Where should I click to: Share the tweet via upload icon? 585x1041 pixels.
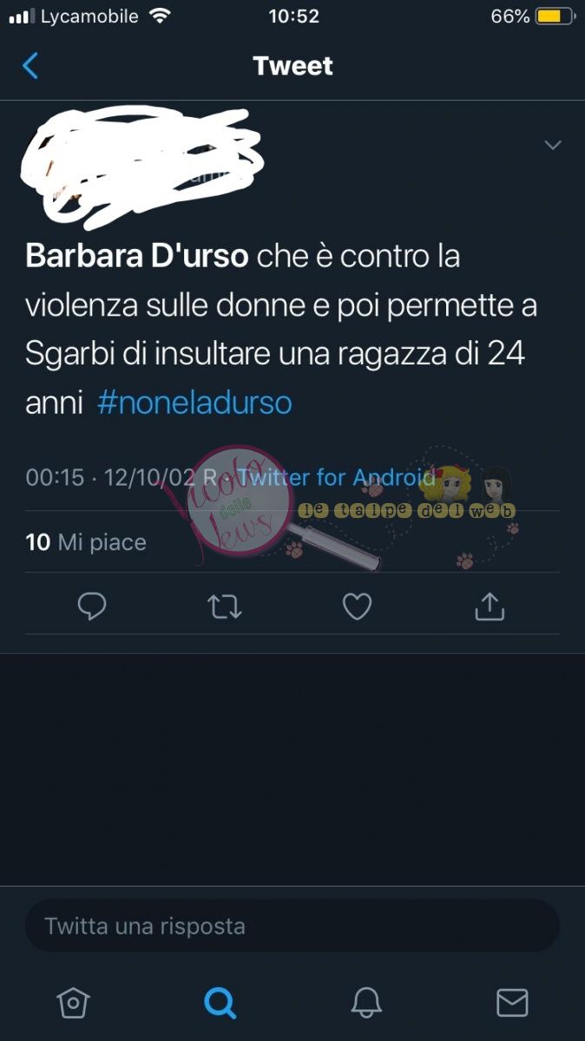tap(490, 606)
